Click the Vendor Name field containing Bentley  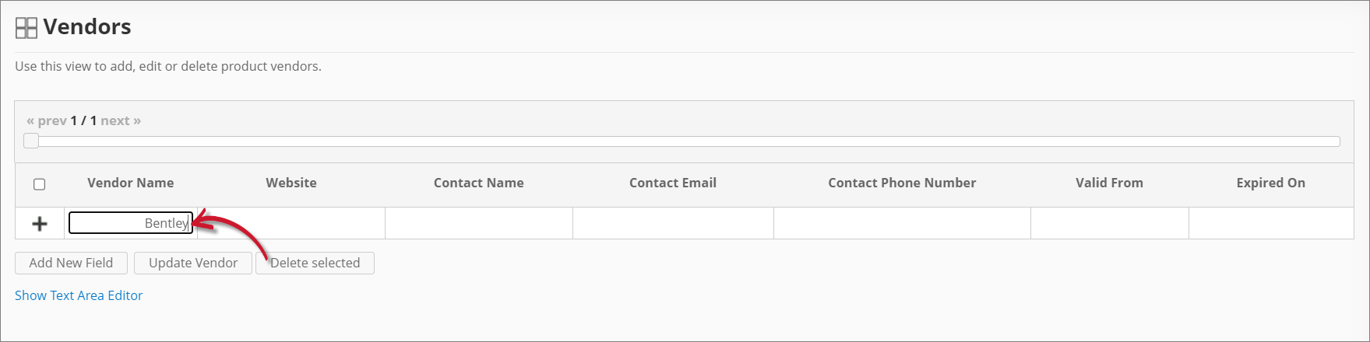click(130, 223)
